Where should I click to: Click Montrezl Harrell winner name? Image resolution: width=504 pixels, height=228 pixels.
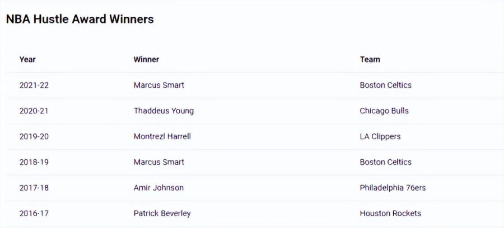tap(162, 136)
